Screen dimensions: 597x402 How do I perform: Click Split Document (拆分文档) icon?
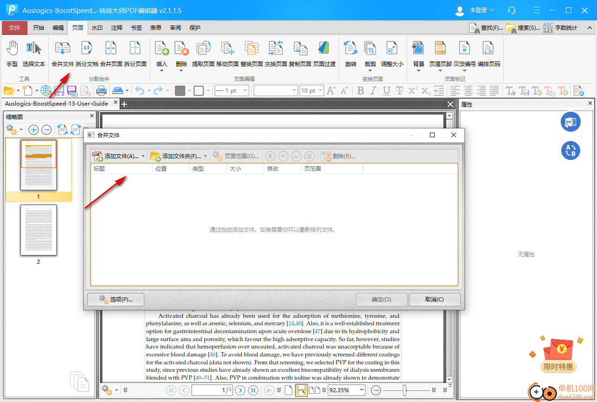point(87,54)
